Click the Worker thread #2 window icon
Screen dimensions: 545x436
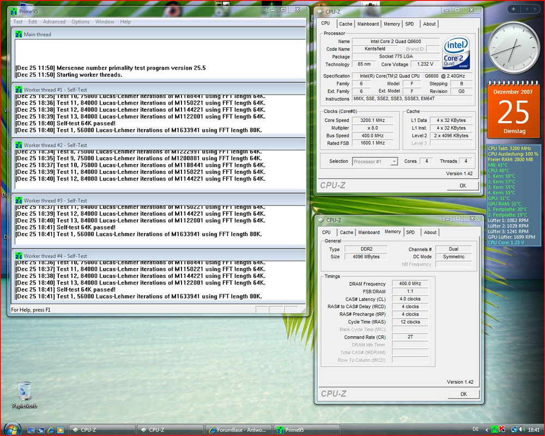pyautogui.click(x=19, y=145)
